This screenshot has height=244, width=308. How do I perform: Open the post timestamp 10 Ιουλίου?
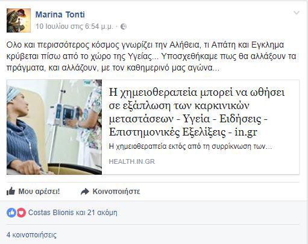[74, 27]
